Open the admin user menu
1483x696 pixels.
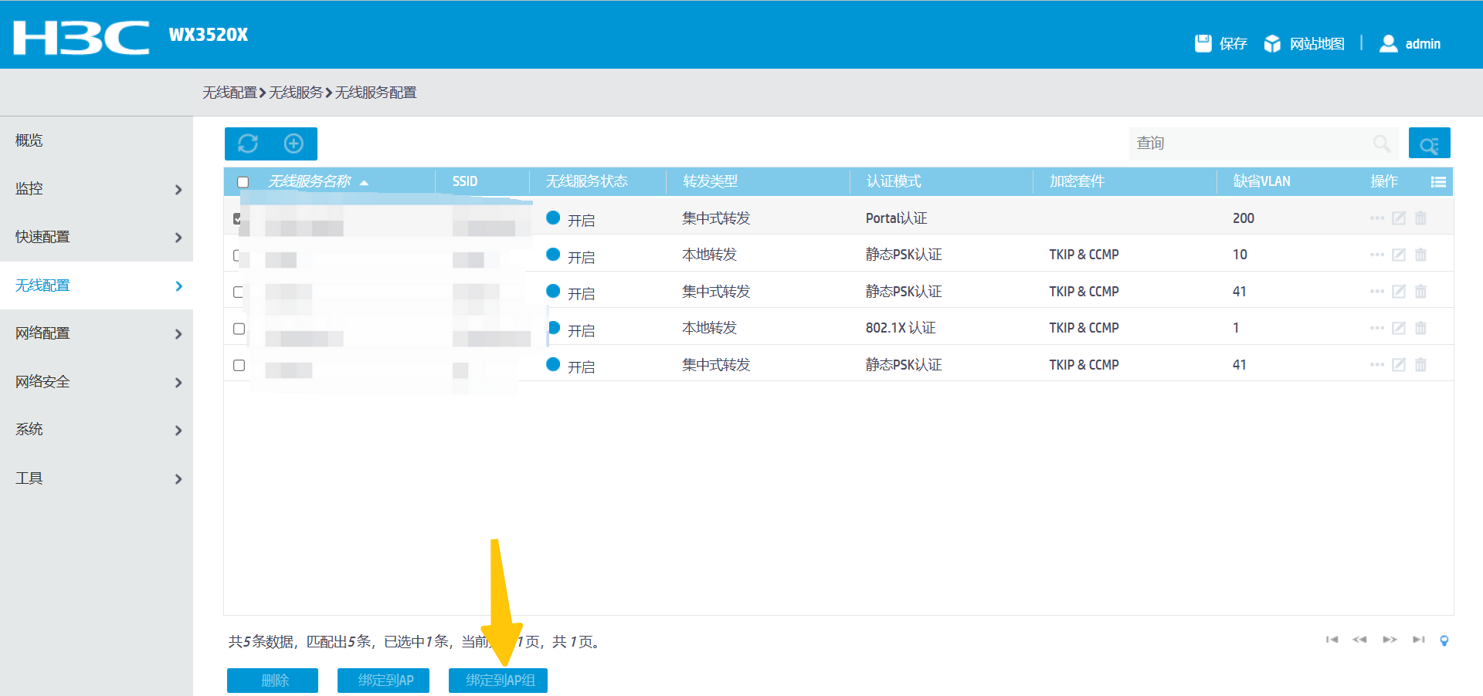1410,44
